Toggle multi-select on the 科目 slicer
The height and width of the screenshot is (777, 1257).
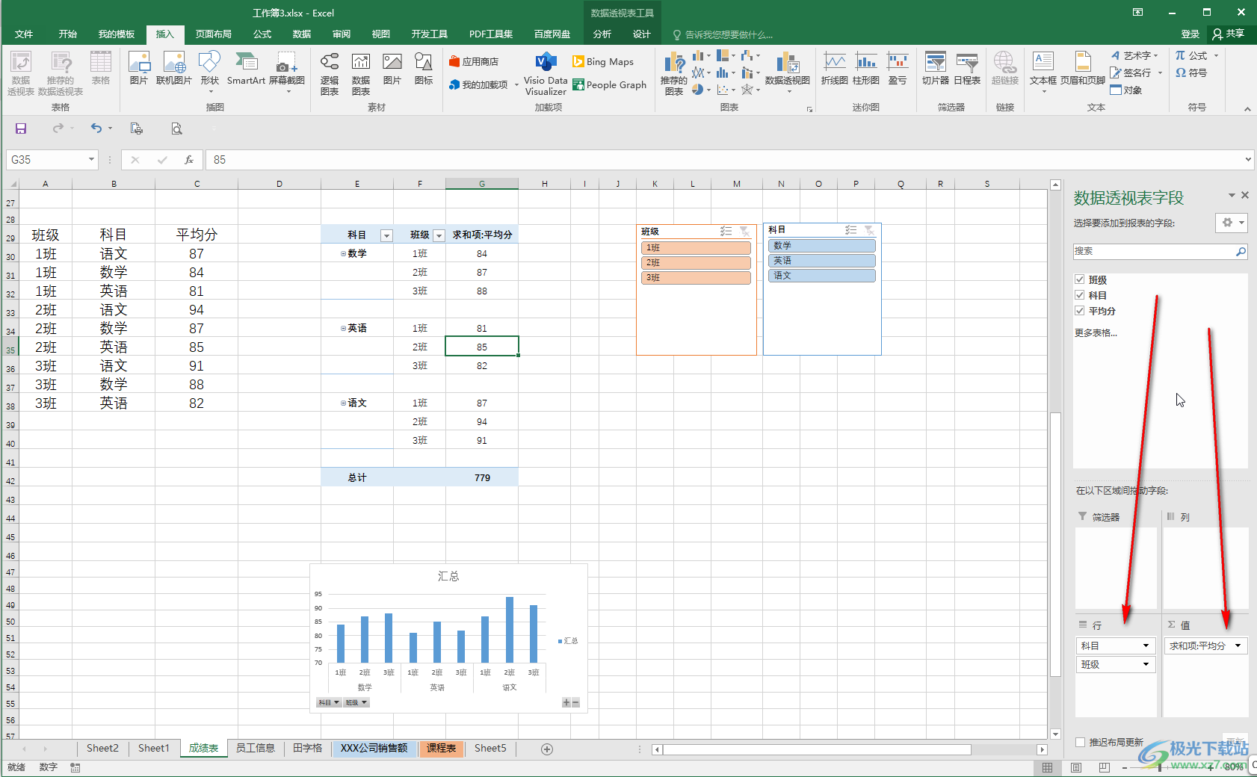(850, 230)
